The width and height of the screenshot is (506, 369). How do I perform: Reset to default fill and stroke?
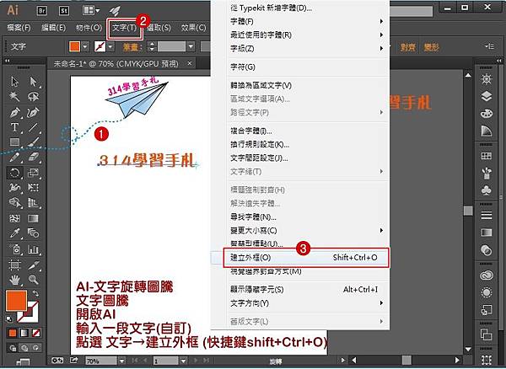point(9,319)
